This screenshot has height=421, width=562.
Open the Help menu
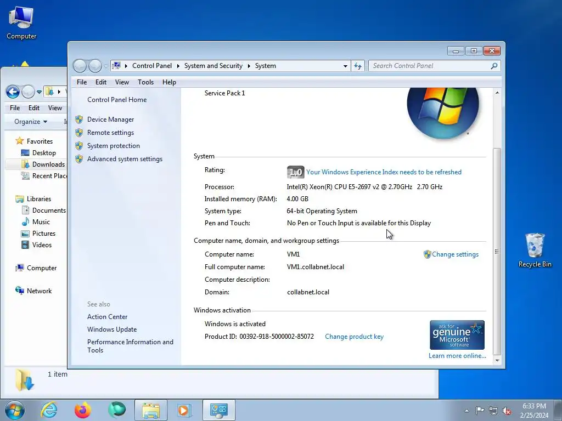(169, 82)
